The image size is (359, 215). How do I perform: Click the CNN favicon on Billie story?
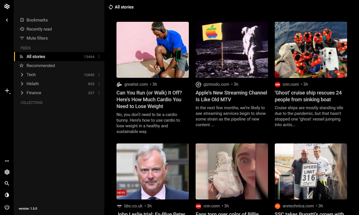coord(198,206)
